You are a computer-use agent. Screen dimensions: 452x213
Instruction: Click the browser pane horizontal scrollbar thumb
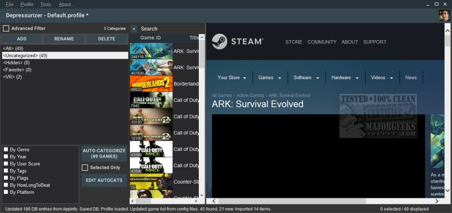292,201
